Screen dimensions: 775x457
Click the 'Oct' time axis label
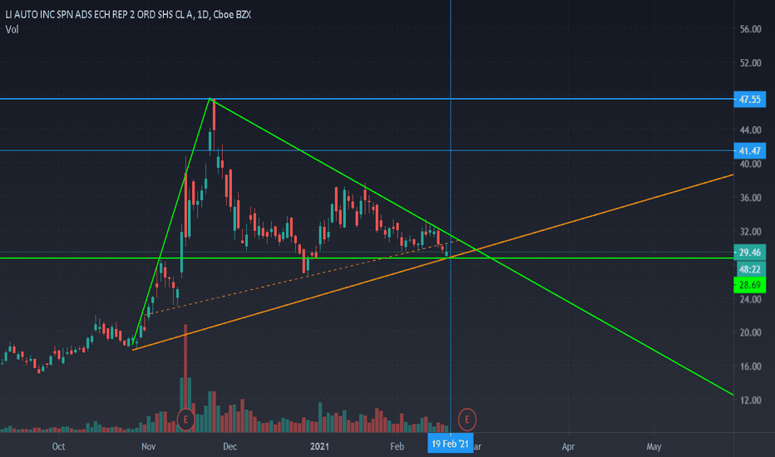(x=58, y=447)
